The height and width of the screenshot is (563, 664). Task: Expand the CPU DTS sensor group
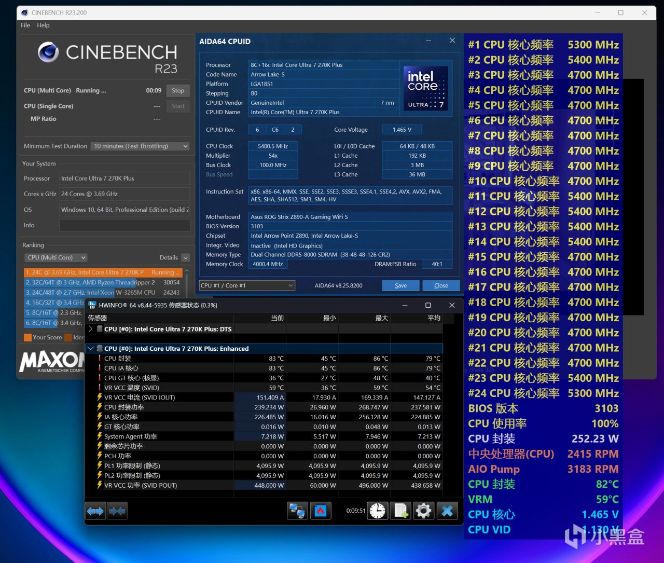(91, 329)
